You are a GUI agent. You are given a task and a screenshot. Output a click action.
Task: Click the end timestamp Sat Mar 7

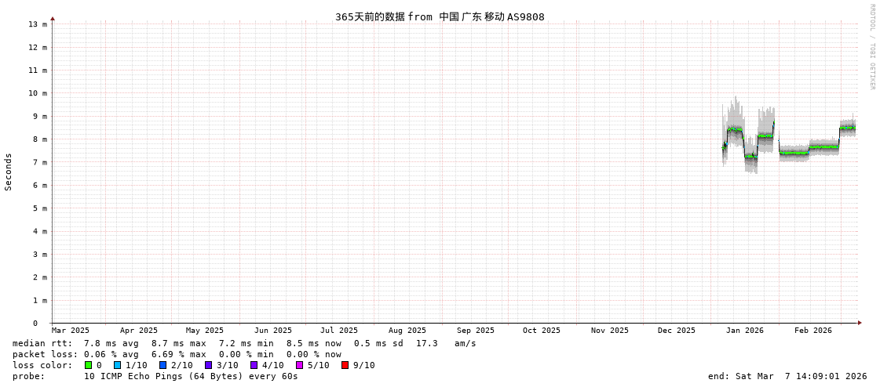(787, 376)
